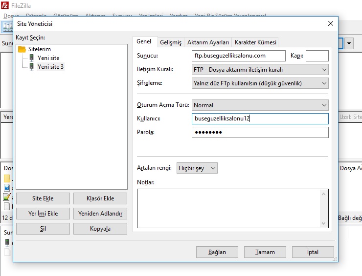Click the Bağlan connect button

point(217,252)
